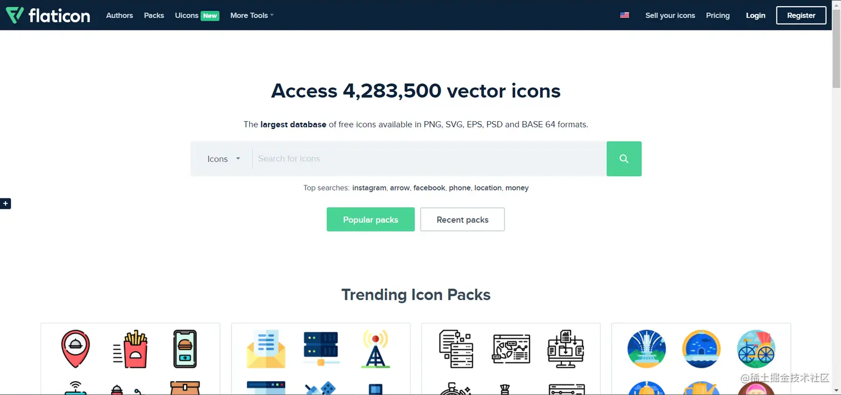The height and width of the screenshot is (395, 841).
Task: Search for top term facebook
Action: tap(429, 188)
